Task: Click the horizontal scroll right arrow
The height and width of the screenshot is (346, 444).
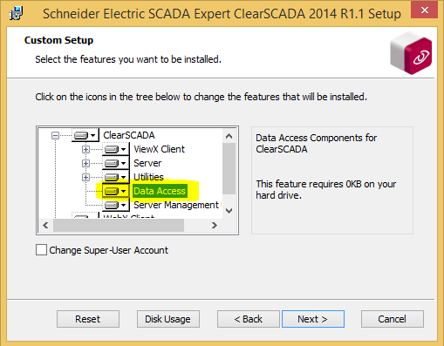Action: [x=215, y=225]
